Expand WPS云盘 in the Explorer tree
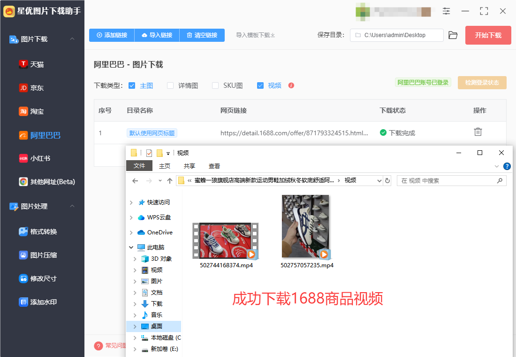This screenshot has width=516, height=357. (131, 217)
